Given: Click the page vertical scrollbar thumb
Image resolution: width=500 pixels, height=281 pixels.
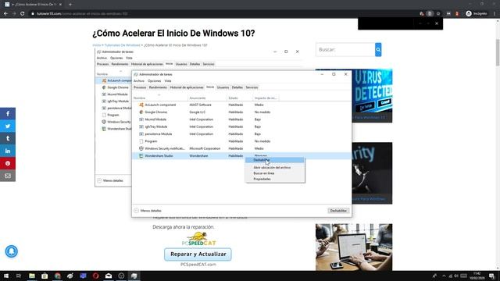Looking at the screenshot, I should click(498, 52).
